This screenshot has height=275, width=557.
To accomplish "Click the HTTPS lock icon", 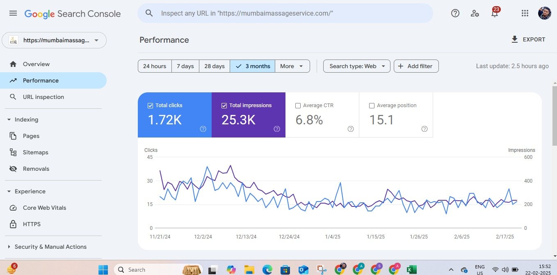I will point(13,224).
